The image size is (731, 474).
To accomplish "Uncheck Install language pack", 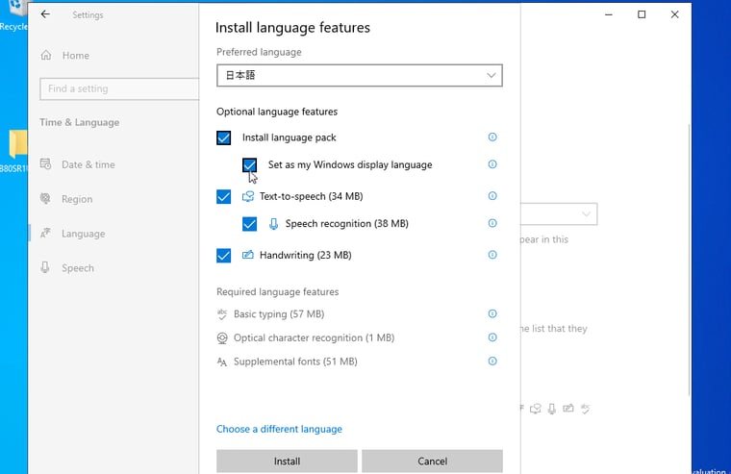I will point(224,137).
